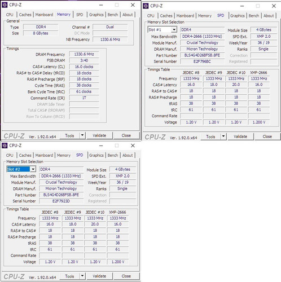This screenshot has height=282, width=281.
Task: Open CPU tab in the Slot #1 SPD window
Action: [151, 16]
